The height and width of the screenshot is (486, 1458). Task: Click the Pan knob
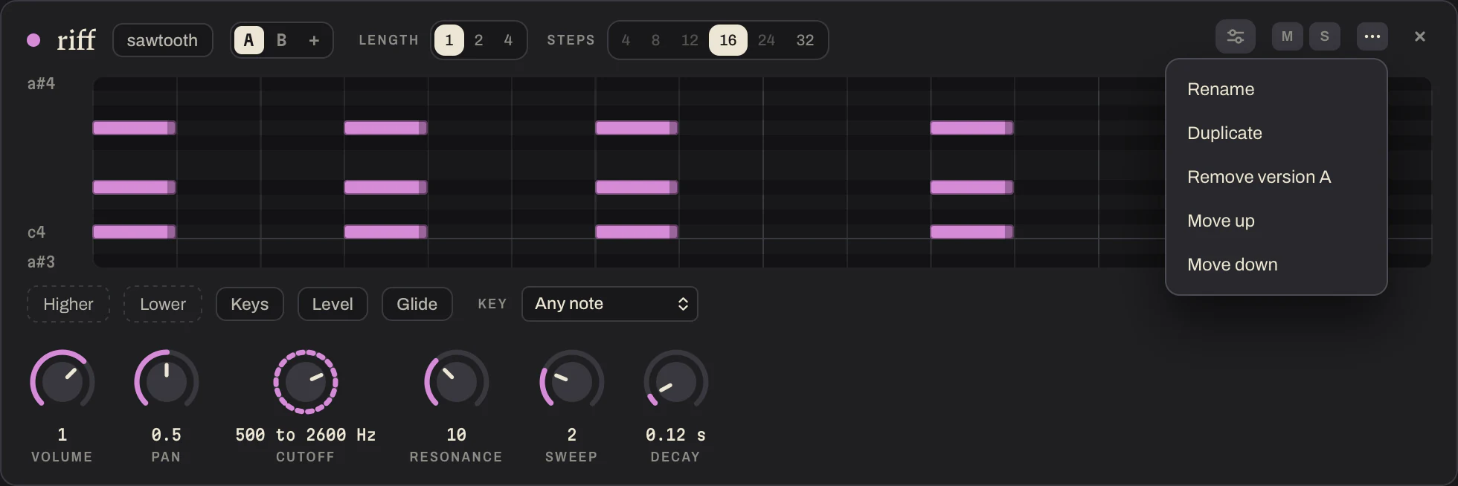[x=167, y=382]
